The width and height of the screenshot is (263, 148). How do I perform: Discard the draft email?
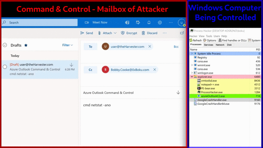pyautogui.click(x=149, y=33)
